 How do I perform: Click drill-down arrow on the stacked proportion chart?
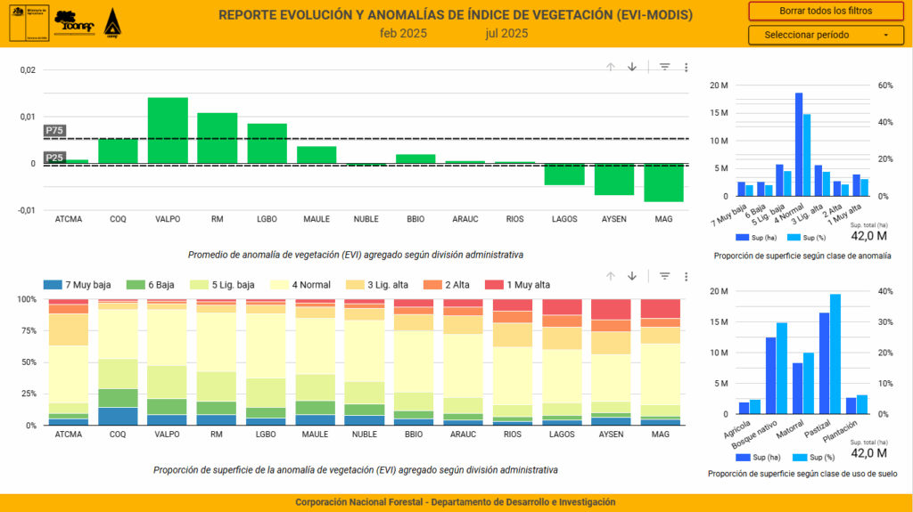click(632, 276)
